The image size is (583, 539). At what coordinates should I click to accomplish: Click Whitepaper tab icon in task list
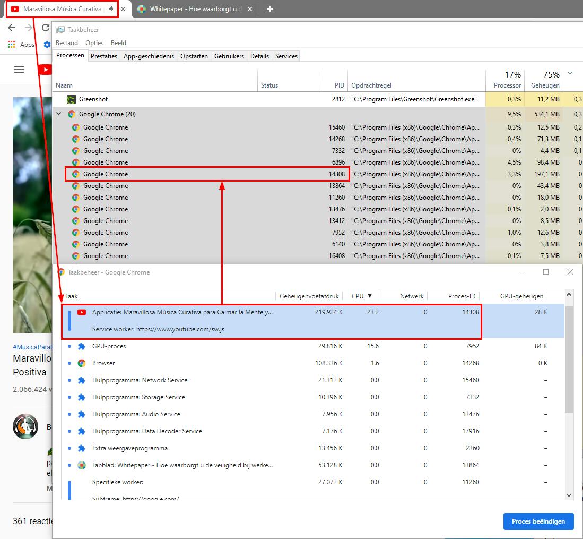pos(82,465)
